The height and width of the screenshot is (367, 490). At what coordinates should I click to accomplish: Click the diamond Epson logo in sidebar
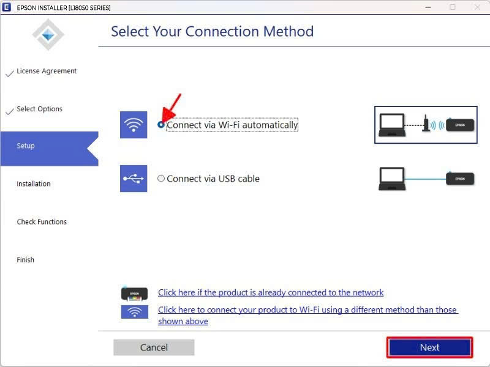coord(48,35)
